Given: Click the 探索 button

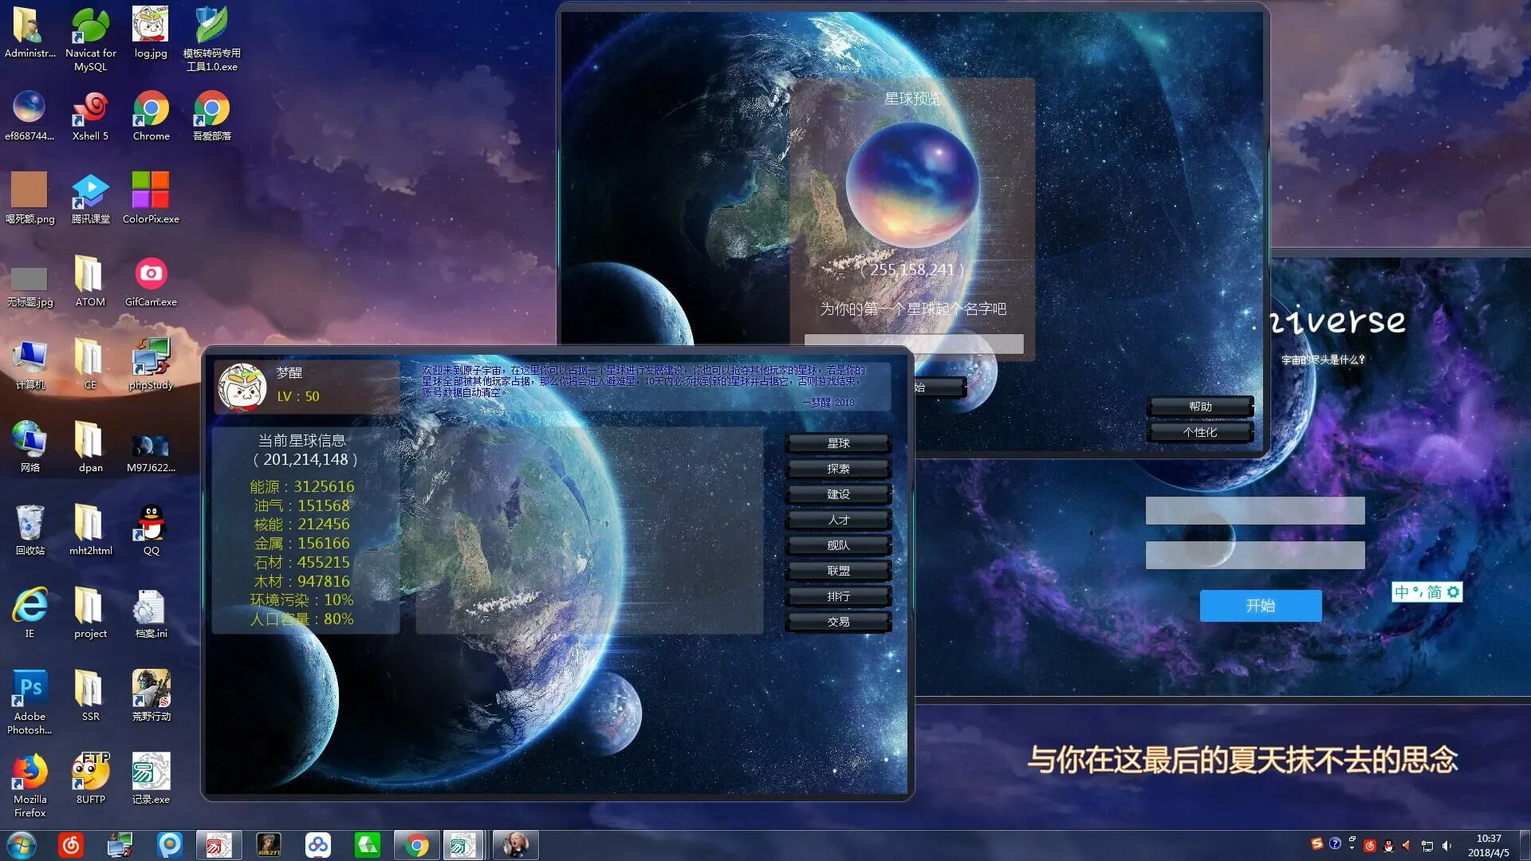Looking at the screenshot, I should 838,469.
